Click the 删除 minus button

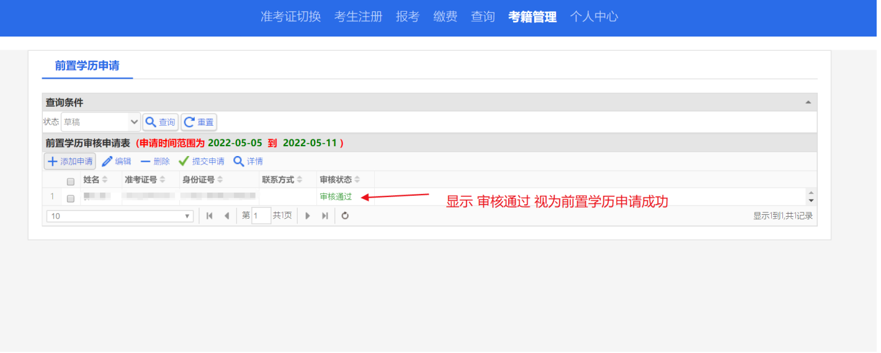coord(155,162)
